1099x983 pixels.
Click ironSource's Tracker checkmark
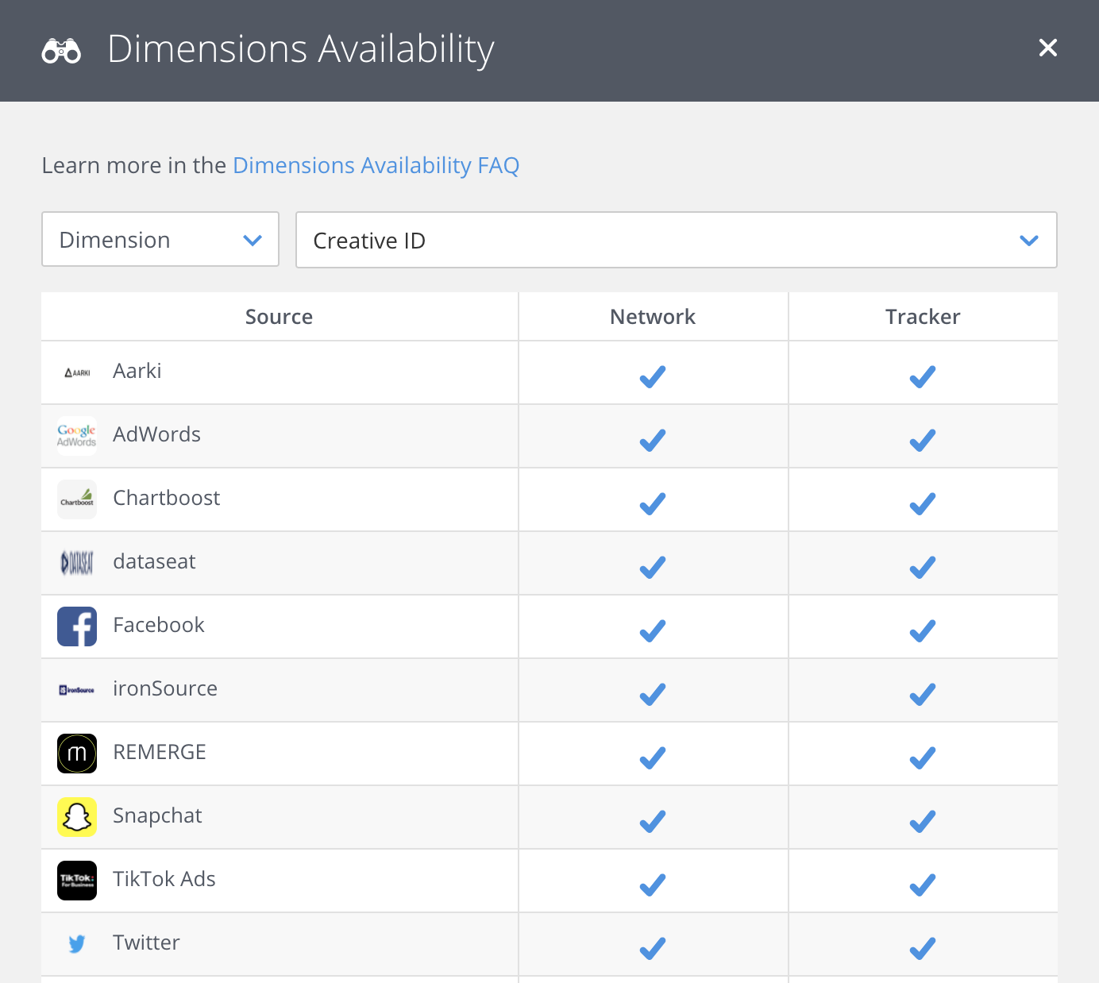[923, 694]
